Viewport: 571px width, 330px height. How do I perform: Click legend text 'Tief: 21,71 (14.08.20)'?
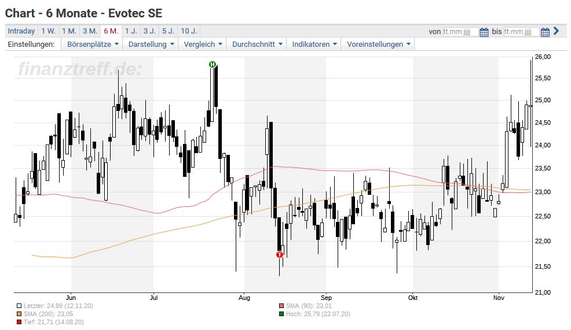pos(54,322)
